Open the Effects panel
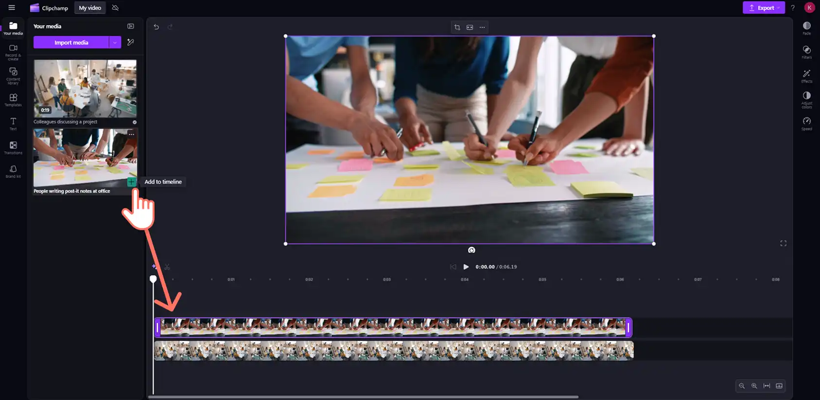The image size is (820, 400). click(807, 76)
